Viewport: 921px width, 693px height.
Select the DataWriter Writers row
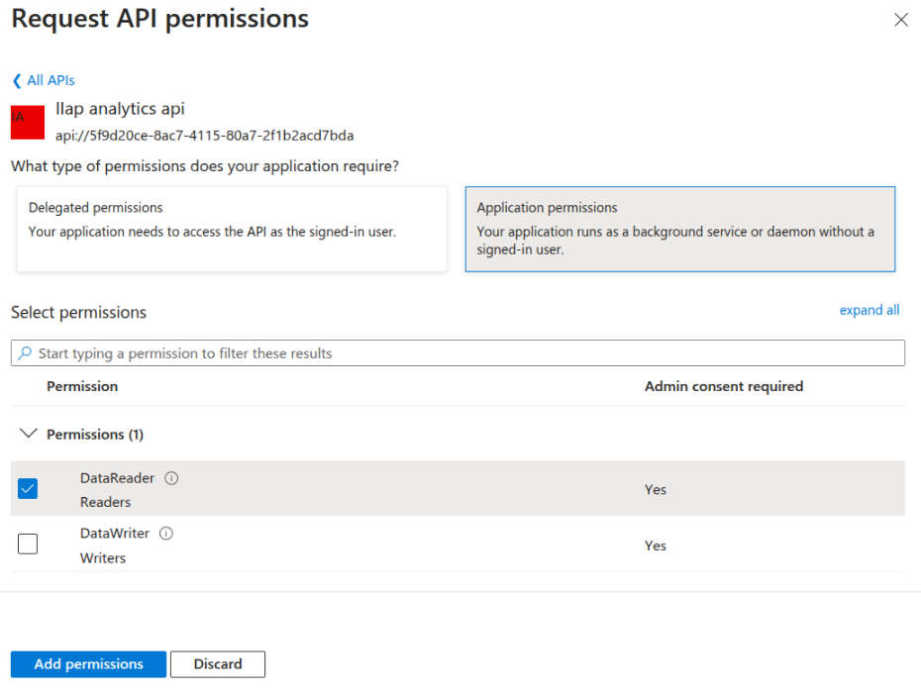pyautogui.click(x=396, y=544)
